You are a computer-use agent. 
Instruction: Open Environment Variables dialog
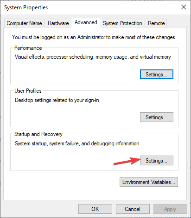[149, 182]
